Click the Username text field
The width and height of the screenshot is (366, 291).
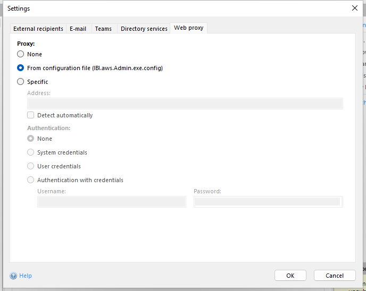[111, 202]
